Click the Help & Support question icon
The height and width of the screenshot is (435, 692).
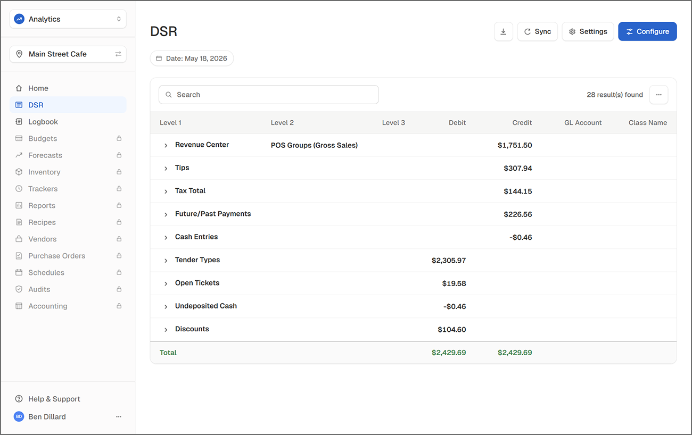tap(19, 399)
